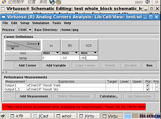Click the Corners arrow in header

point(39,44)
